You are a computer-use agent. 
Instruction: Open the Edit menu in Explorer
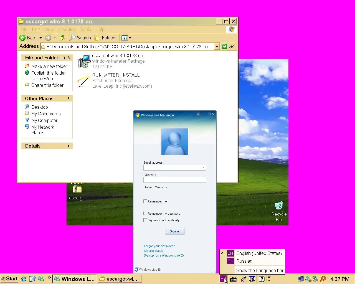click(x=36, y=29)
